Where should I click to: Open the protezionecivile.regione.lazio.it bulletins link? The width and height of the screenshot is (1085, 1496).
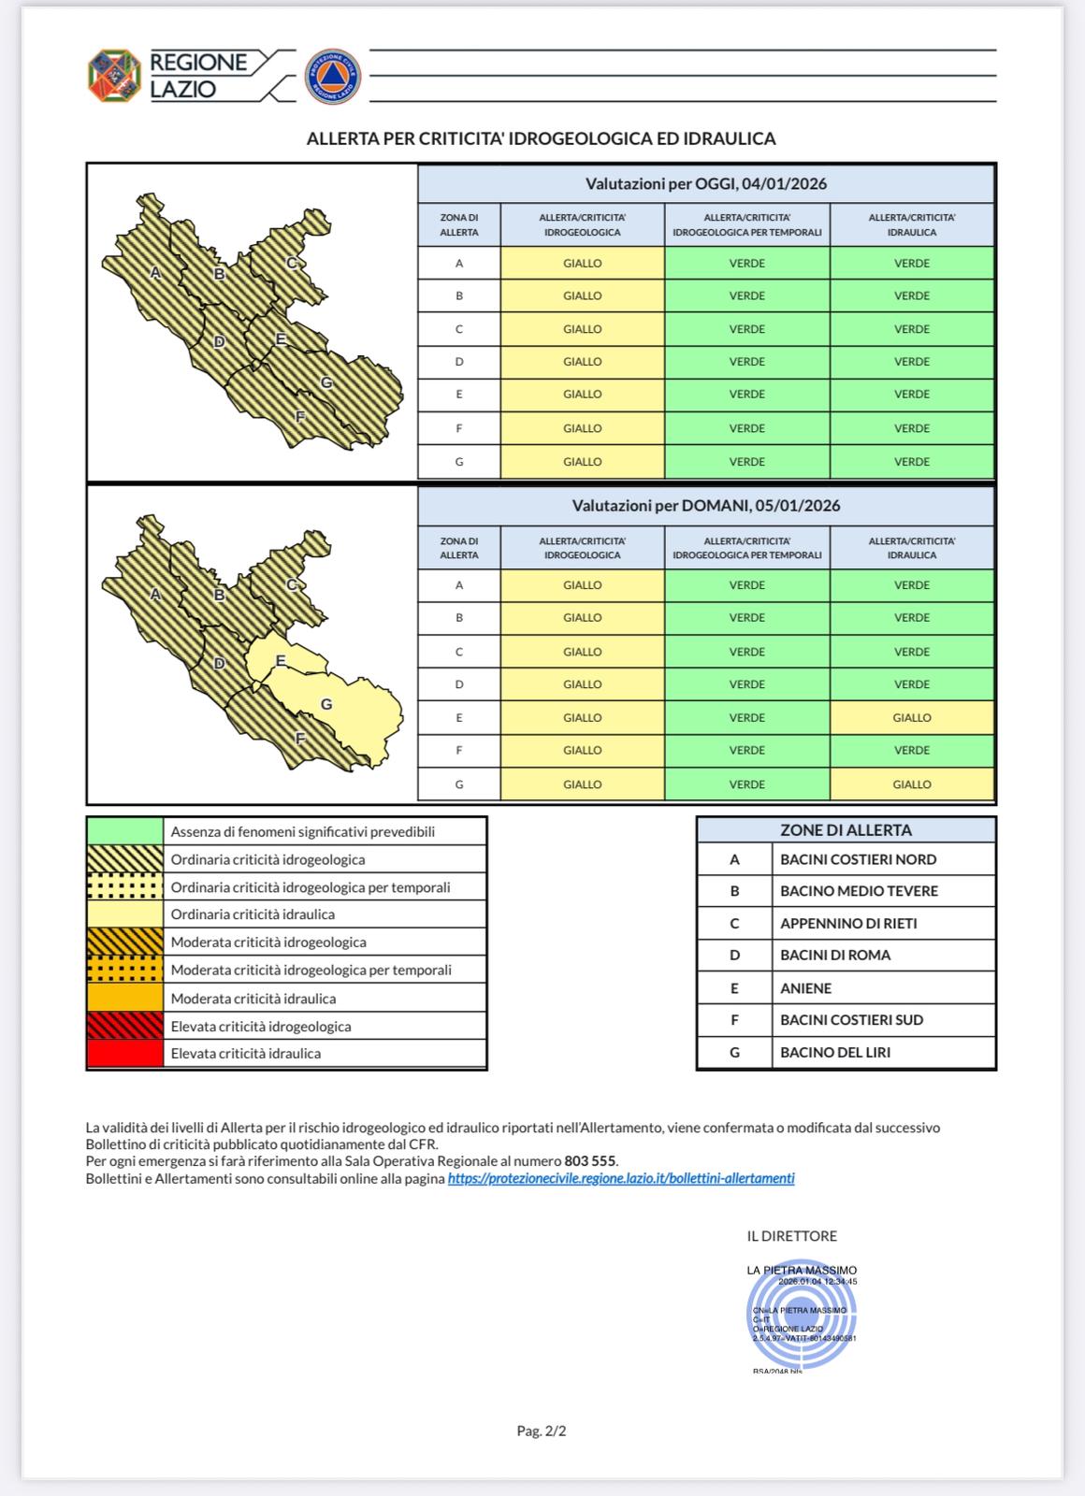click(x=621, y=1178)
